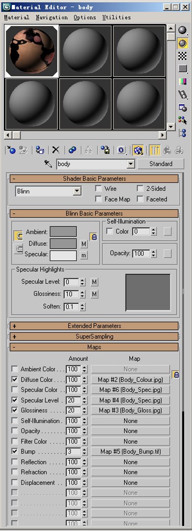Click the lock icon beside the Maps list
This screenshot has width=192, height=531.
(176, 375)
